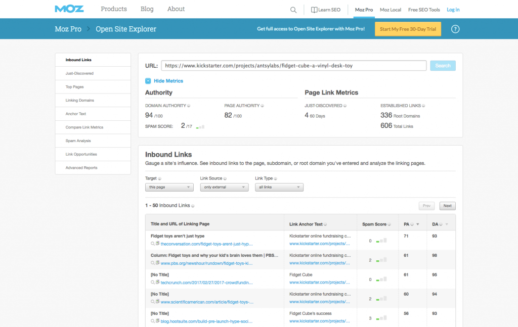
Task: Click spam score bar in pbs.org row
Action: pos(381,260)
